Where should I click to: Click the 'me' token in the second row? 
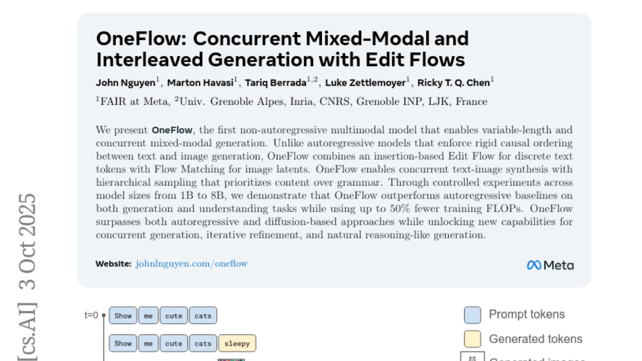(148, 344)
